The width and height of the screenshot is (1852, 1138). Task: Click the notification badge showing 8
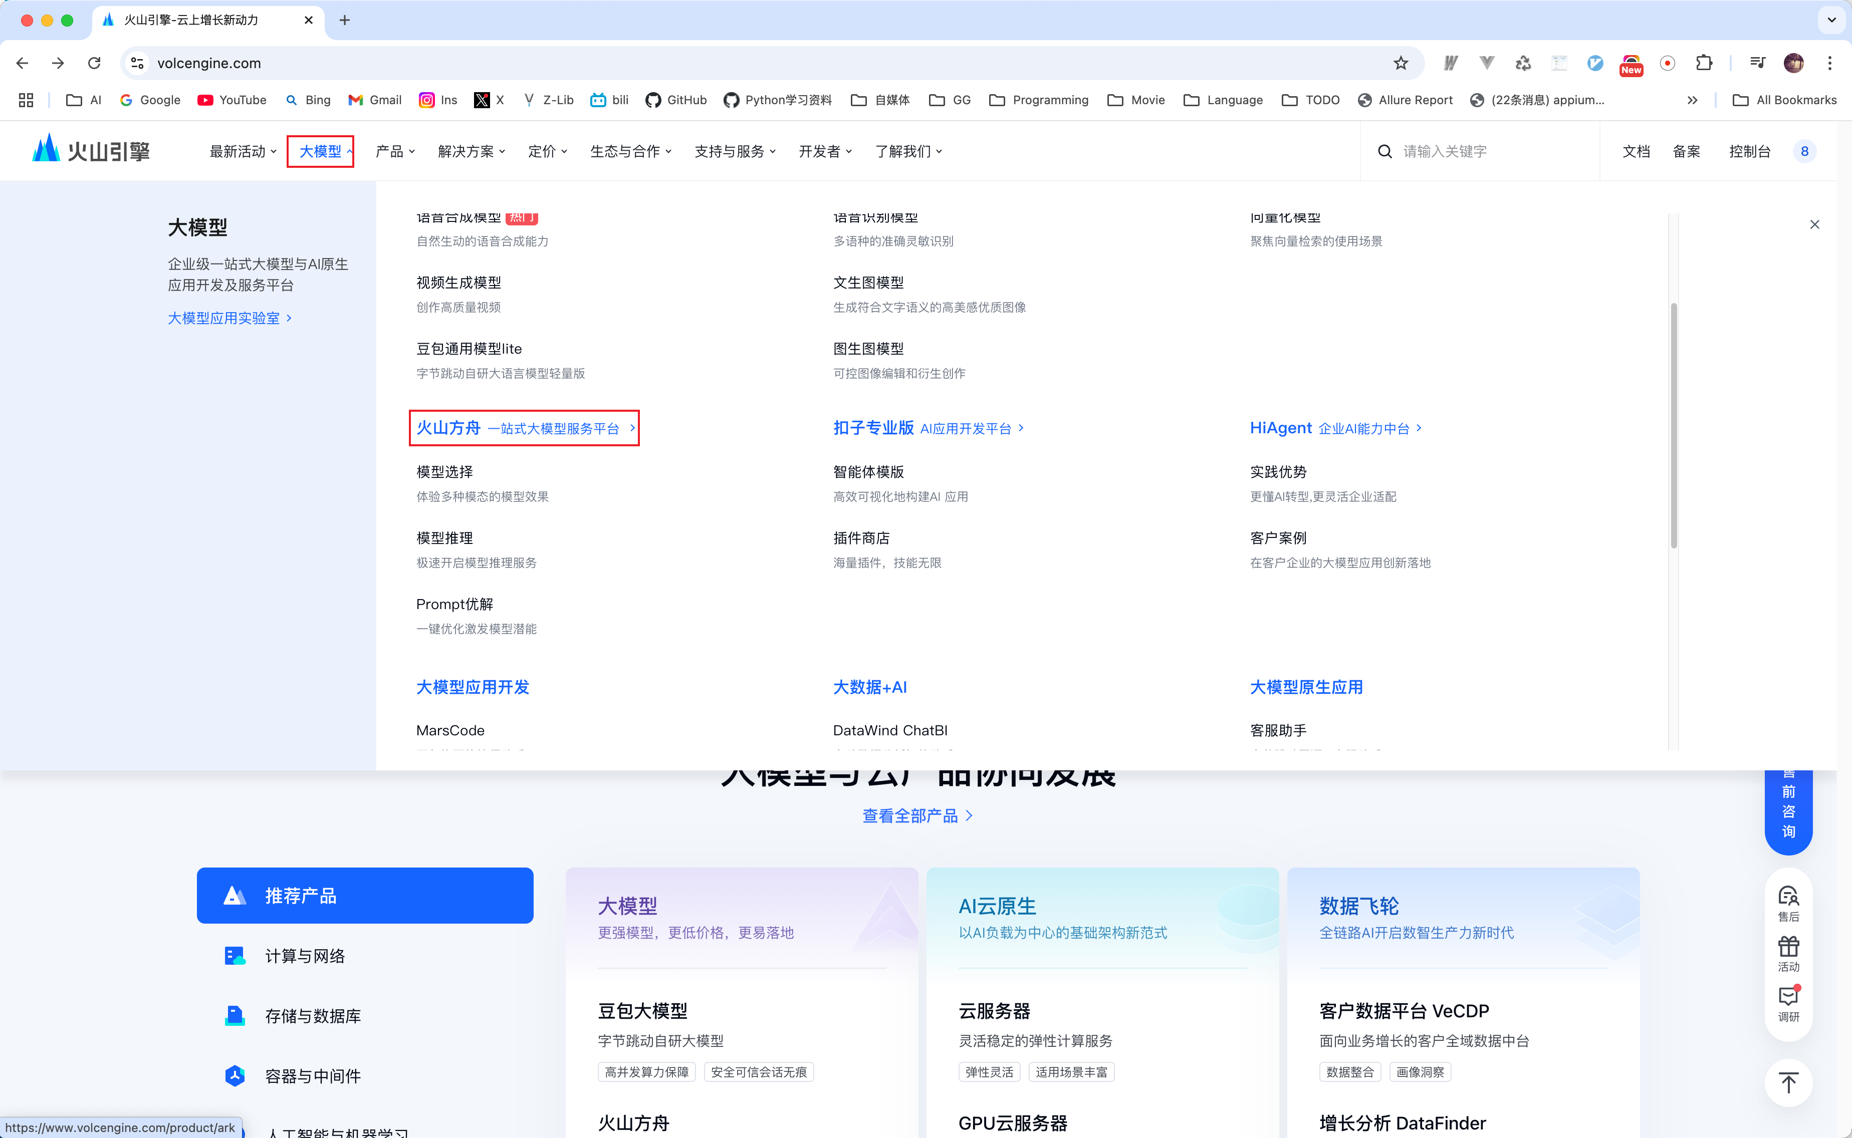coord(1804,151)
